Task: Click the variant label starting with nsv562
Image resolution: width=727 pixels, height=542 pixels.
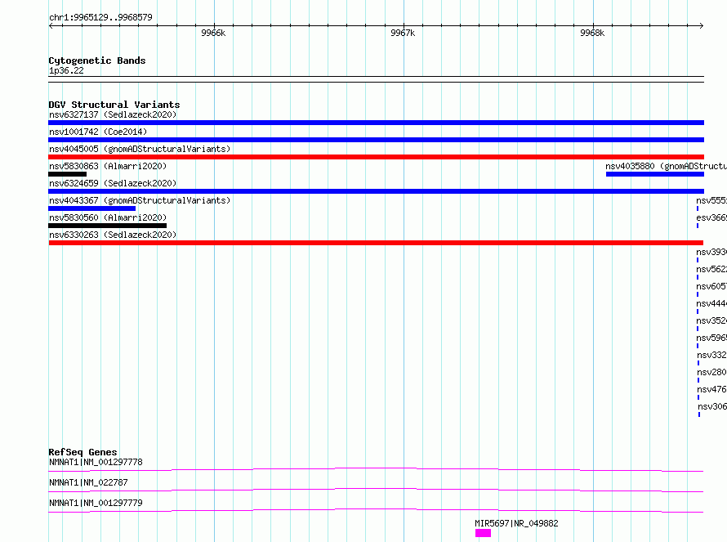Action: [x=711, y=269]
